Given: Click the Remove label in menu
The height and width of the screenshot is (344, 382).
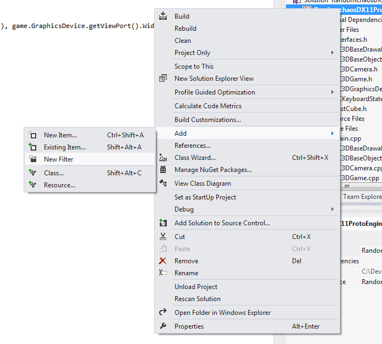Looking at the screenshot, I should tap(187, 261).
